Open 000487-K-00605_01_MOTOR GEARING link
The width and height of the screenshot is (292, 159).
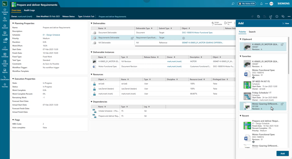tap(202, 43)
